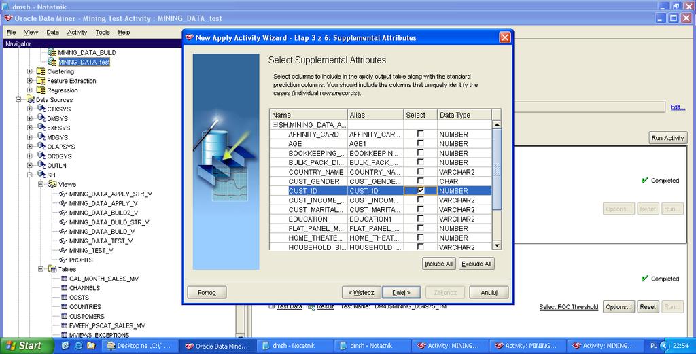This screenshot has height=354, width=696.
Task: Click the Include All button
Action: click(x=438, y=264)
